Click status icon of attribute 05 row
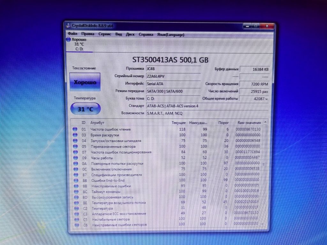Viewport: 327px width, 245px height. 75,146
